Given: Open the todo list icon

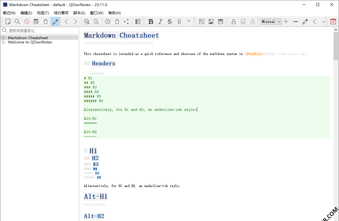Looking at the screenshot, I should (x=138, y=22).
